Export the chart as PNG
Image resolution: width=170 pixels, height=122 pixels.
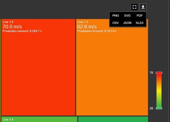116,16
